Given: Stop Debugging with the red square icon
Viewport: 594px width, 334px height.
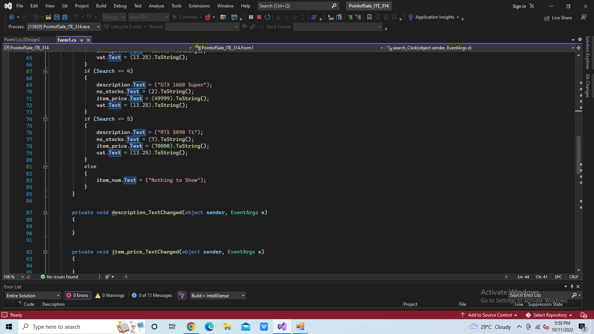Looking at the screenshot, I should (259, 17).
